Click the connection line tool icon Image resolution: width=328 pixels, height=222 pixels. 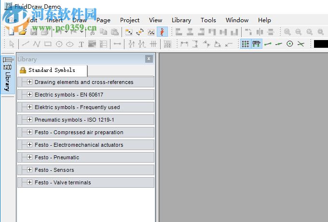point(117,44)
